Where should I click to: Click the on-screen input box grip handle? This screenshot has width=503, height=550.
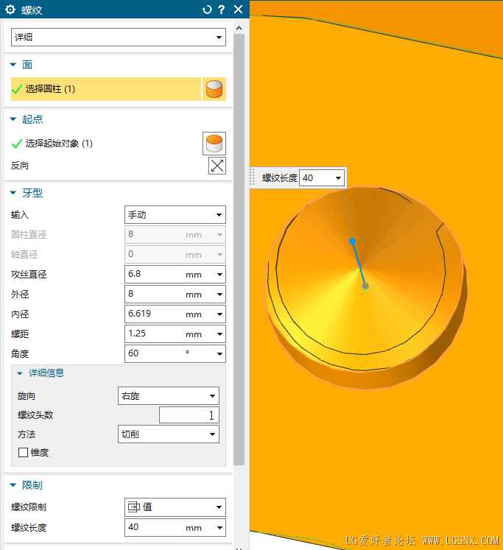pyautogui.click(x=252, y=177)
